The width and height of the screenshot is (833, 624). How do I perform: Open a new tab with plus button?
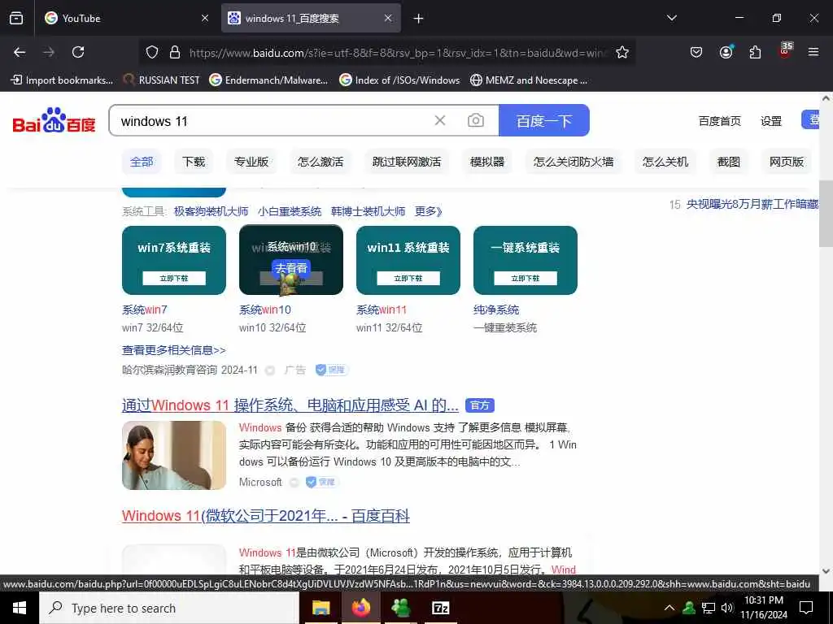[419, 19]
